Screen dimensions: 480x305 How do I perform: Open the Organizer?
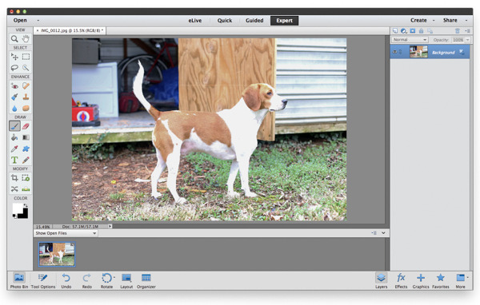point(146,280)
